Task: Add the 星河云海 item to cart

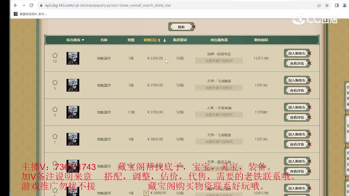Action: tap(297, 161)
